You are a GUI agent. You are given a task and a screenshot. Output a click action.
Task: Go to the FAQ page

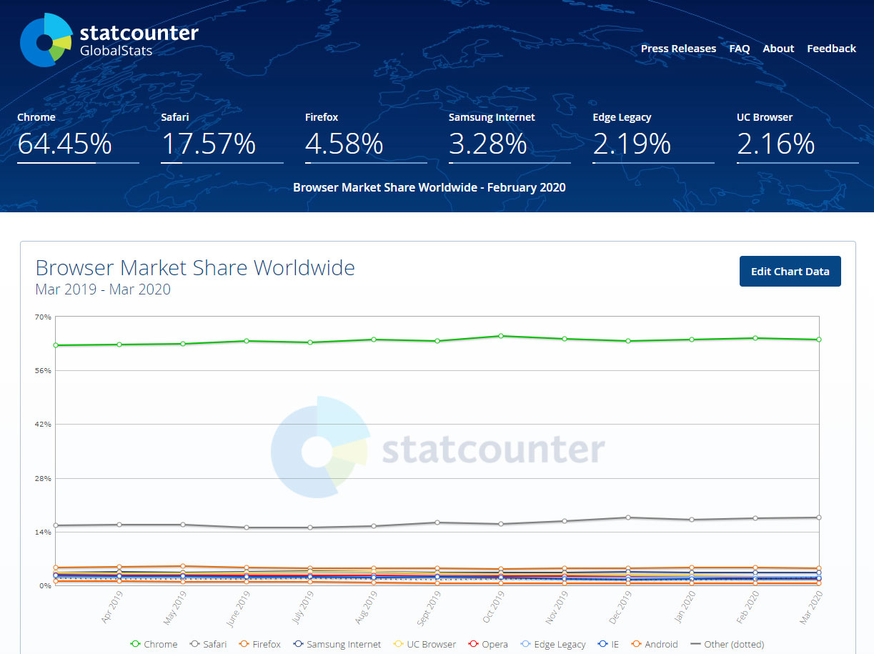click(739, 49)
